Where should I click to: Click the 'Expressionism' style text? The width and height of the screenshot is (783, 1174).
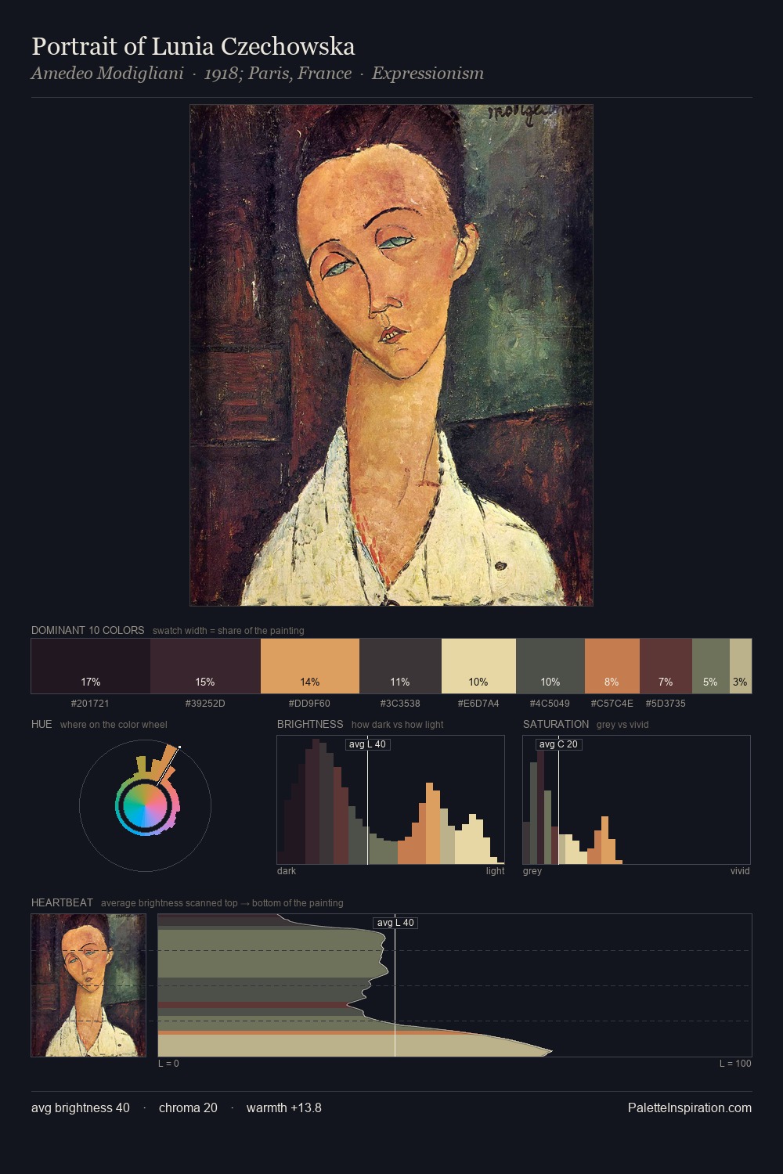(x=428, y=74)
